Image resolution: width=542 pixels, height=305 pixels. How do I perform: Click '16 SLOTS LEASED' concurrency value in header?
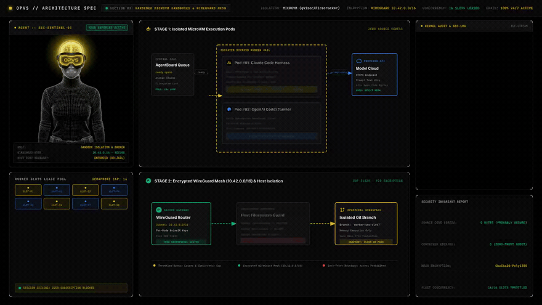(x=464, y=8)
